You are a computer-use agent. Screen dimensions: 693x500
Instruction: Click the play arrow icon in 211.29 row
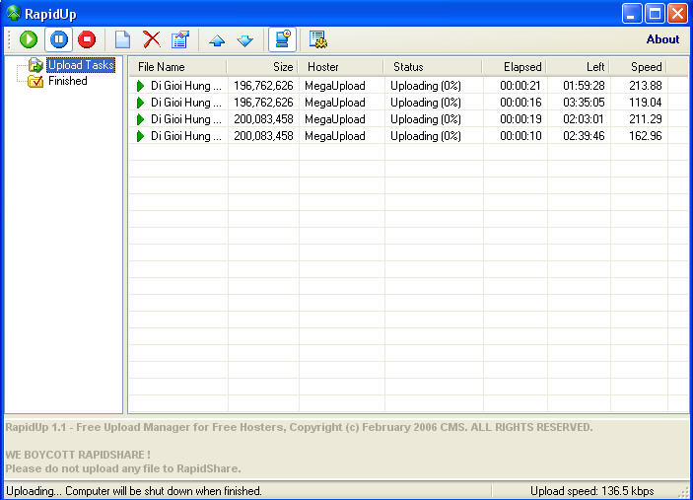(141, 119)
